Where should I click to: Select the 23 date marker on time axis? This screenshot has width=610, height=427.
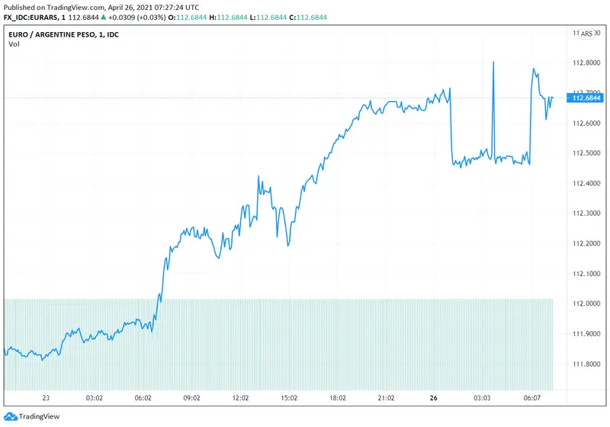(46, 397)
